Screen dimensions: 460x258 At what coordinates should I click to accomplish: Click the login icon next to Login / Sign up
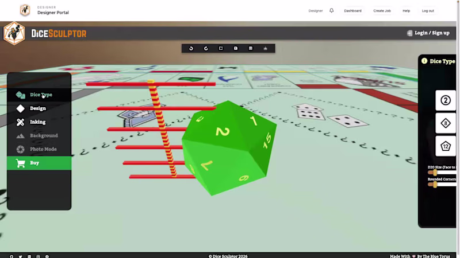pos(409,33)
